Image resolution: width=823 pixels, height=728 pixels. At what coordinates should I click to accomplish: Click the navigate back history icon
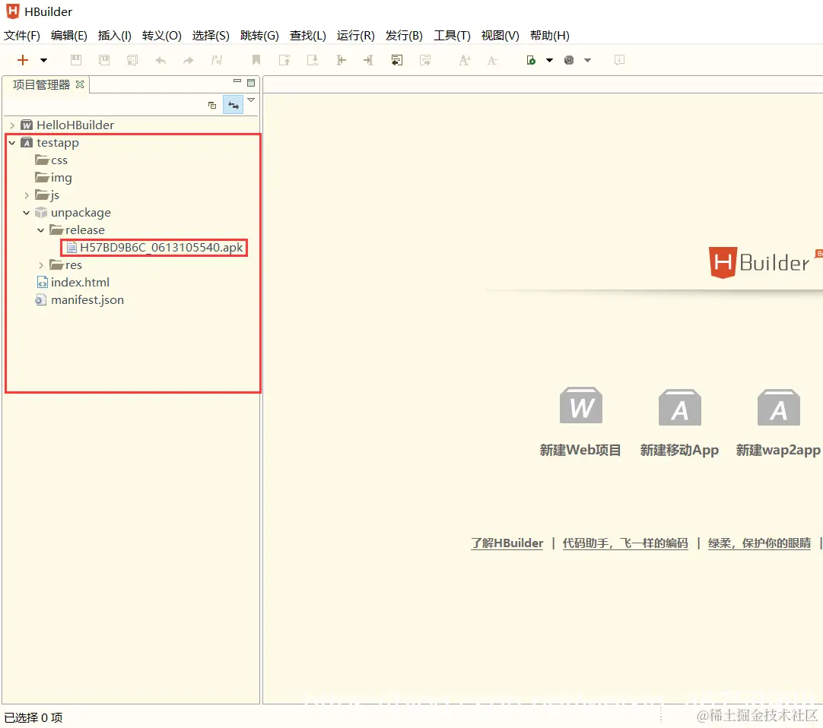tap(397, 60)
